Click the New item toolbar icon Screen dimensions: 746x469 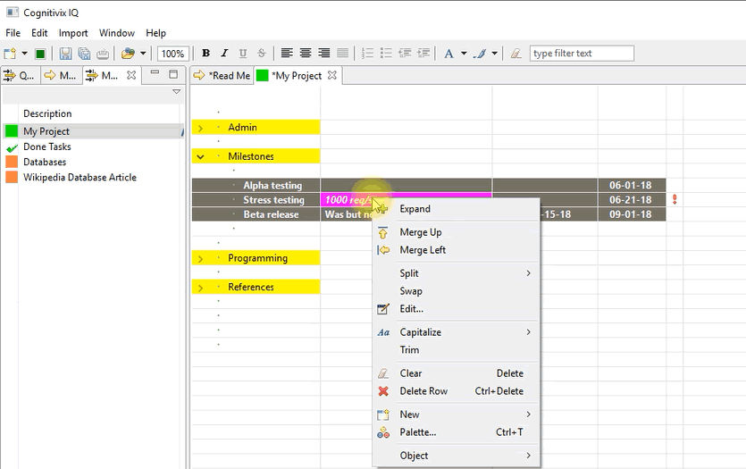[x=10, y=54]
